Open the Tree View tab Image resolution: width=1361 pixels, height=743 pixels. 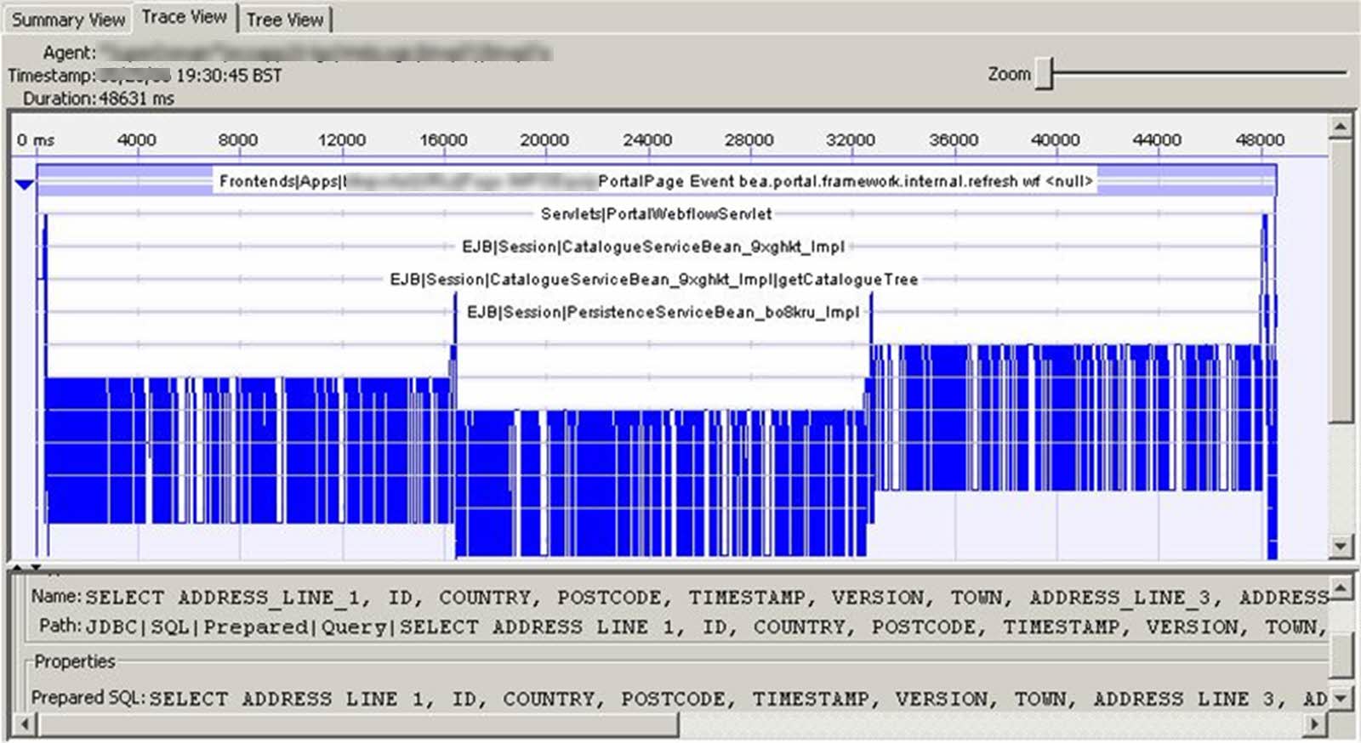284,19
